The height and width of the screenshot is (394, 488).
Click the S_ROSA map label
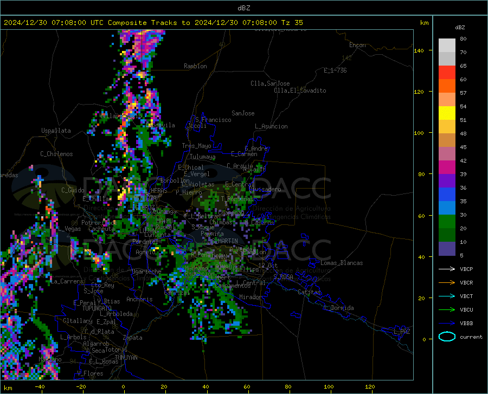(x=283, y=277)
